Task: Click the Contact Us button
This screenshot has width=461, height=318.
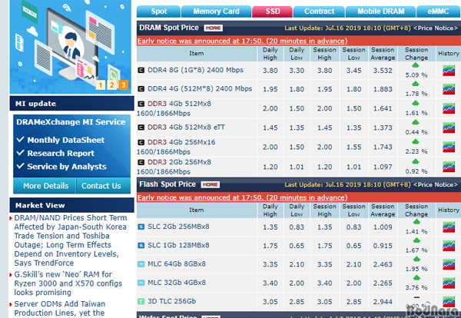Action: click(103, 186)
